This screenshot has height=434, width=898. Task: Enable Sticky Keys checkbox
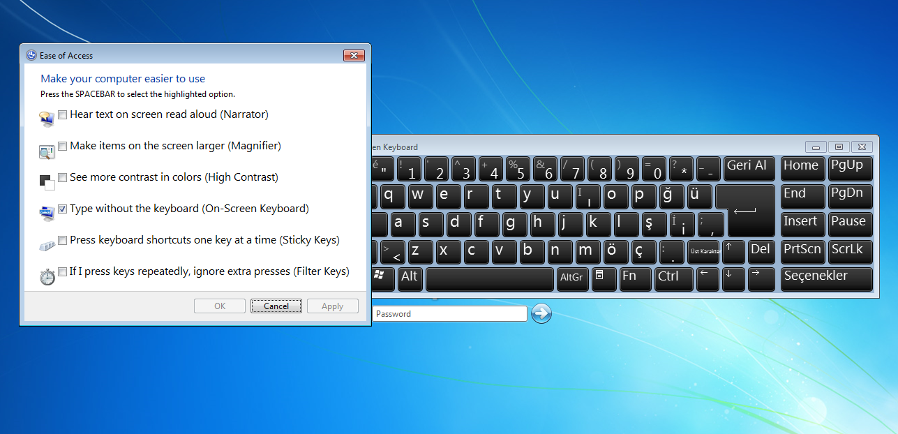point(63,240)
